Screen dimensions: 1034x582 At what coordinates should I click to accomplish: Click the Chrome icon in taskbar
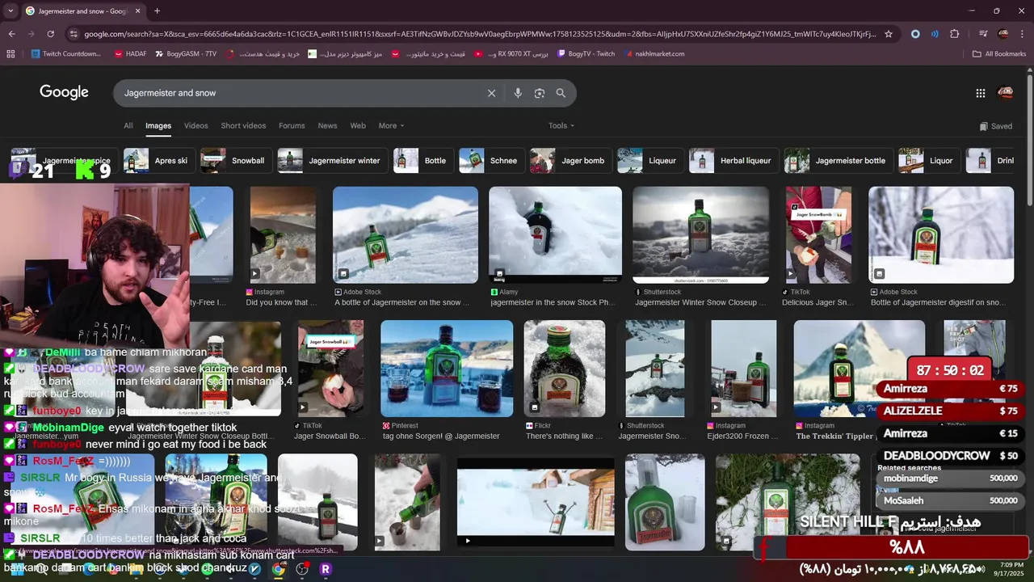(278, 569)
